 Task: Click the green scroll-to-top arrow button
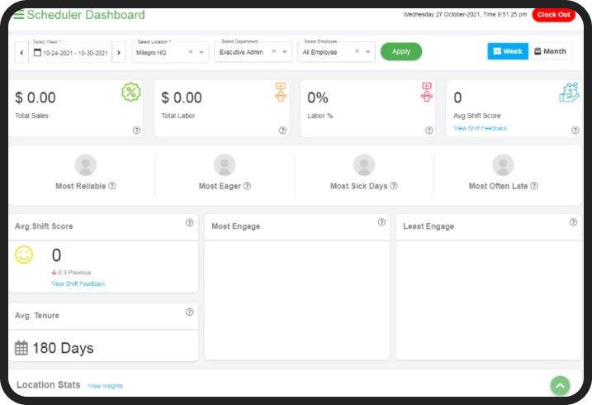pos(560,385)
